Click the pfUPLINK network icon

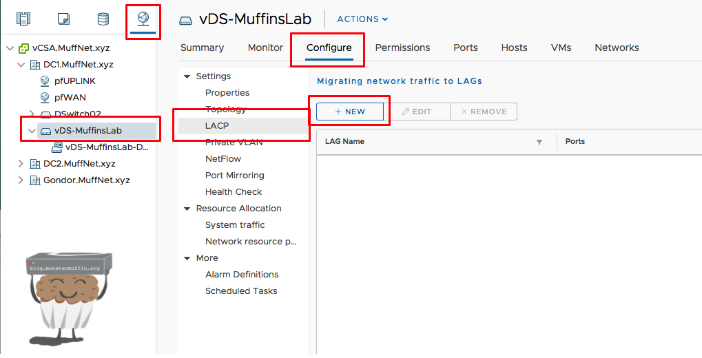point(45,81)
